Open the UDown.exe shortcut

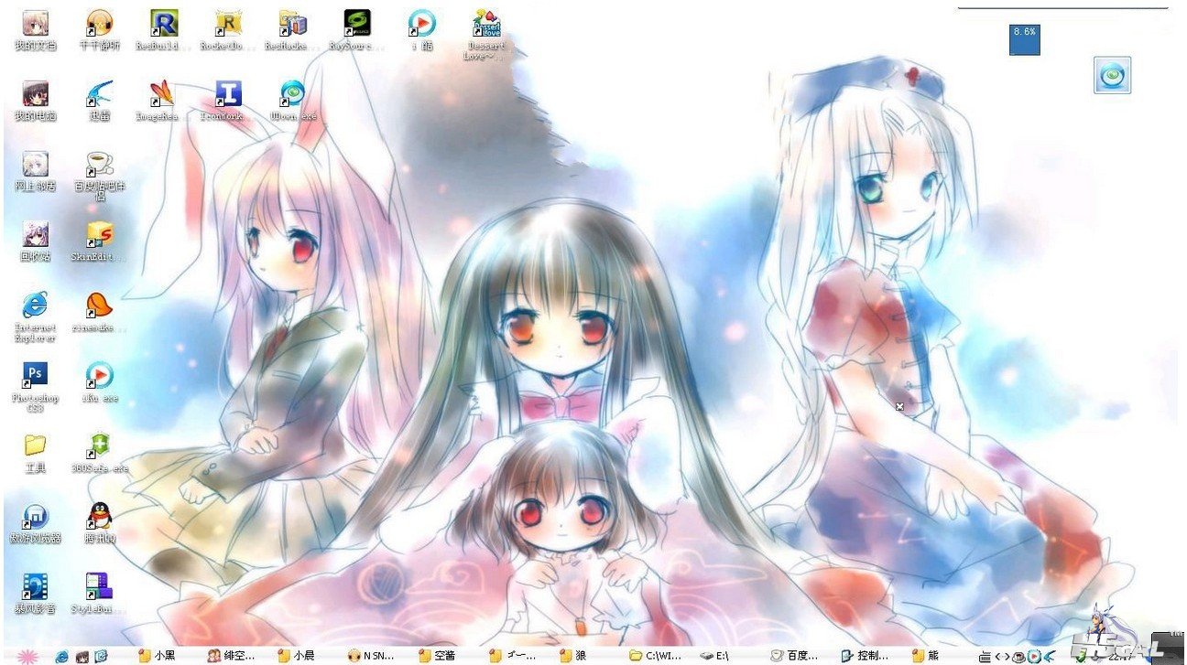tap(293, 93)
